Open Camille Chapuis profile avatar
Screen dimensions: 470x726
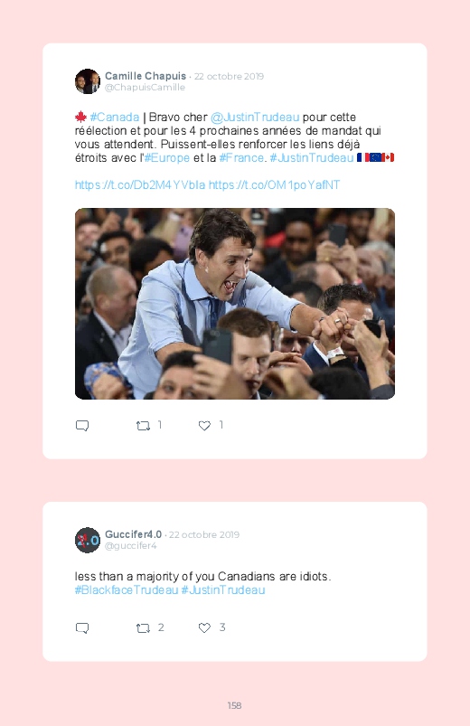click(x=88, y=81)
